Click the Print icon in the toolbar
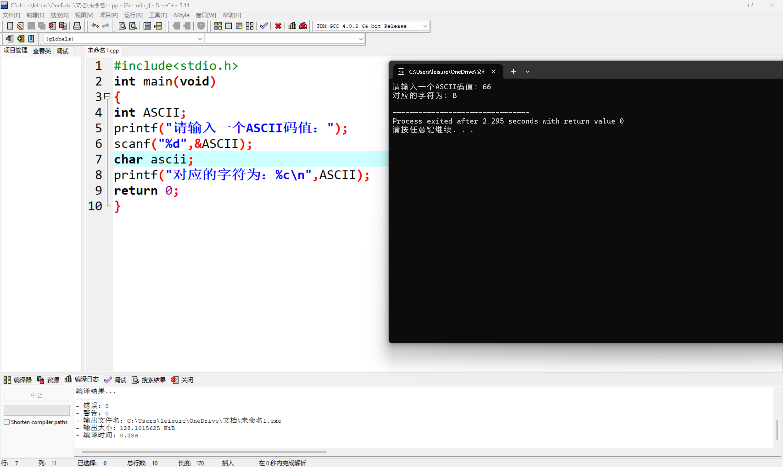Screen dimensions: 783x467 [77, 26]
